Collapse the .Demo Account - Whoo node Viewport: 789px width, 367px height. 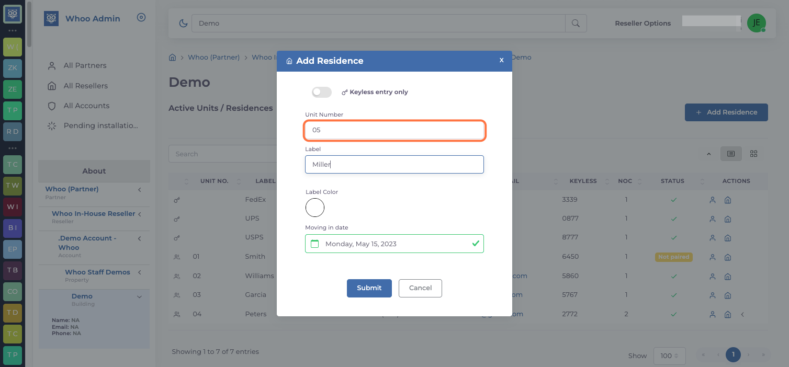coord(140,238)
